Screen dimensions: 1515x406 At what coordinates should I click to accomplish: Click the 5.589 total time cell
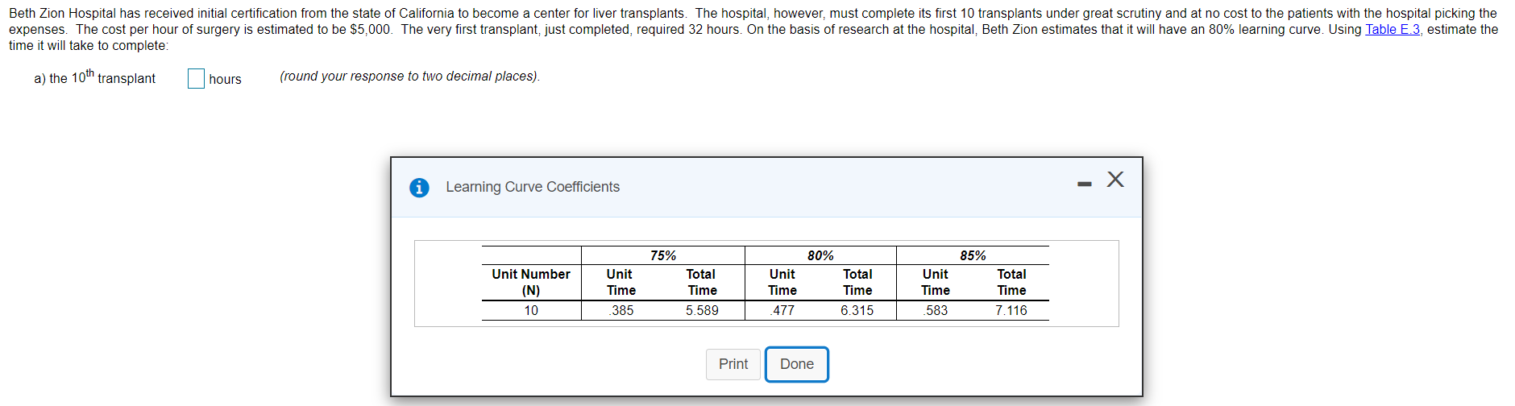point(702,310)
